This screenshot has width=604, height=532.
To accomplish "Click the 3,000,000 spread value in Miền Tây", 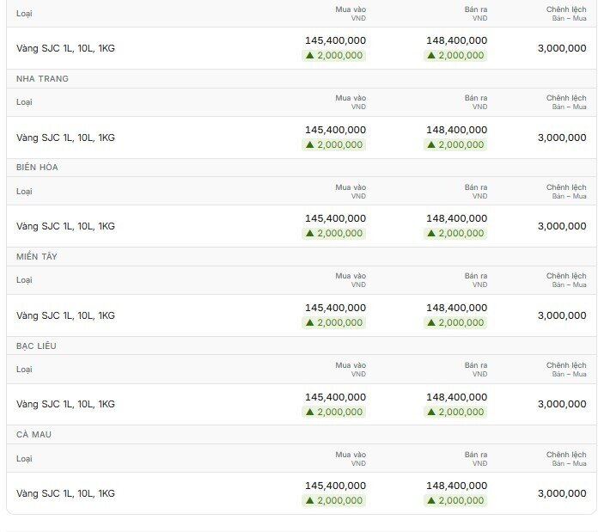I will tap(562, 315).
